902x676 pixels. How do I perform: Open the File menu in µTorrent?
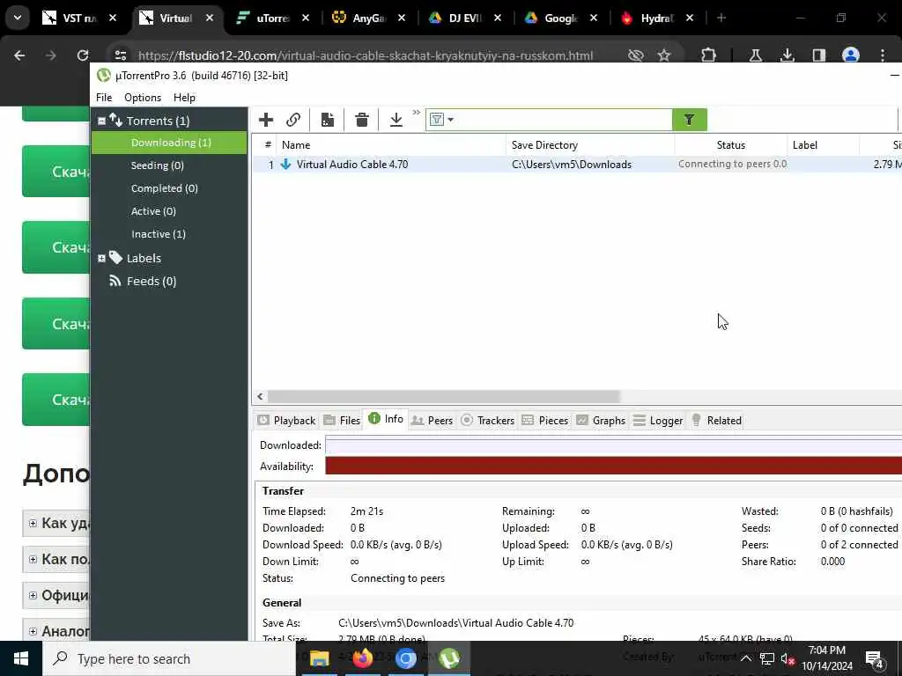[104, 98]
